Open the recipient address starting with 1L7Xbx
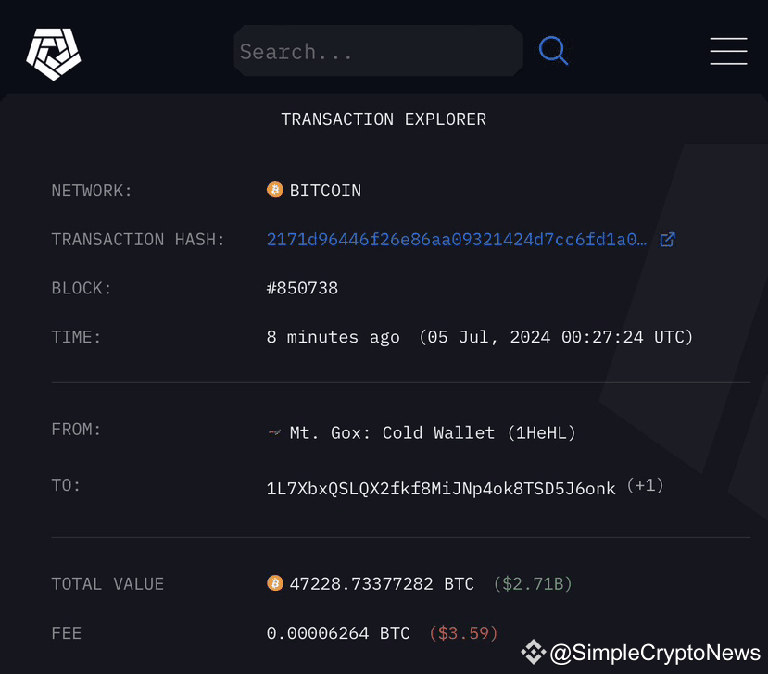The image size is (768, 674). (441, 488)
